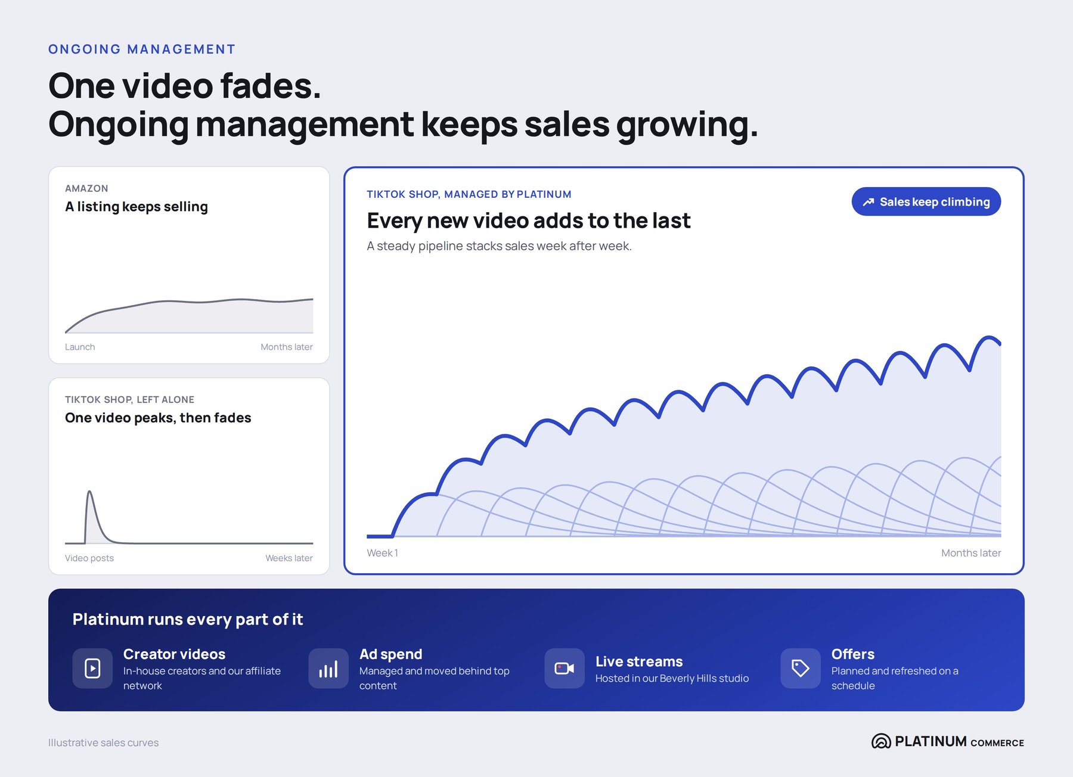This screenshot has height=777, width=1073.
Task: Click the headline 'One video fades.'
Action: [x=185, y=86]
